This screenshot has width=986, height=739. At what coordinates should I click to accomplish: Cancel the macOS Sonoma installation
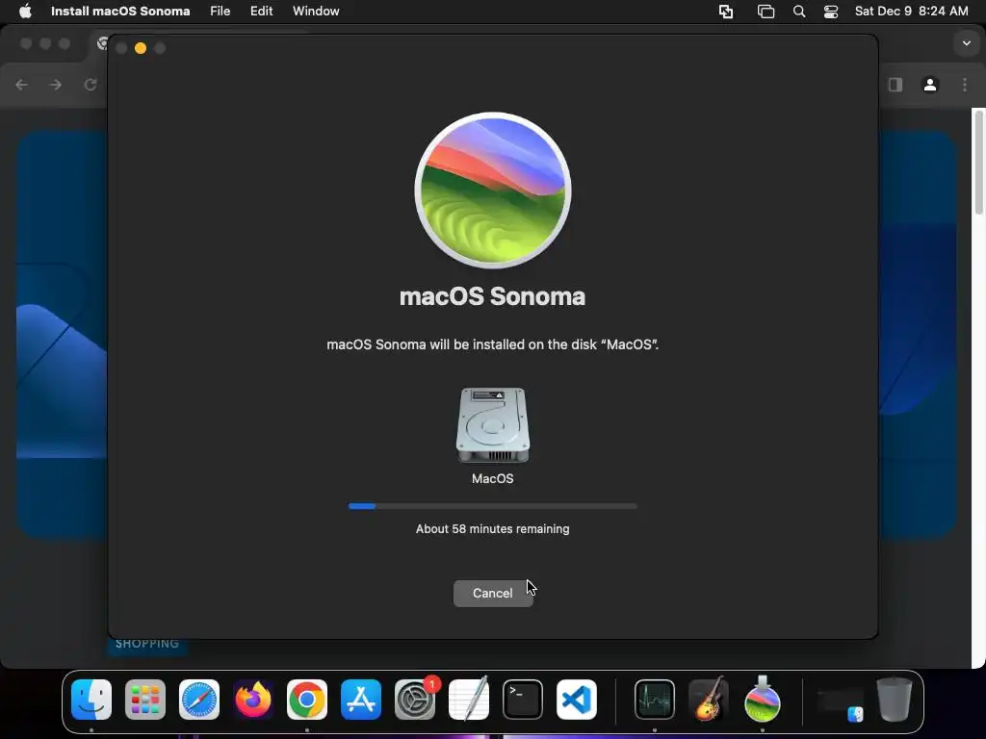(493, 593)
